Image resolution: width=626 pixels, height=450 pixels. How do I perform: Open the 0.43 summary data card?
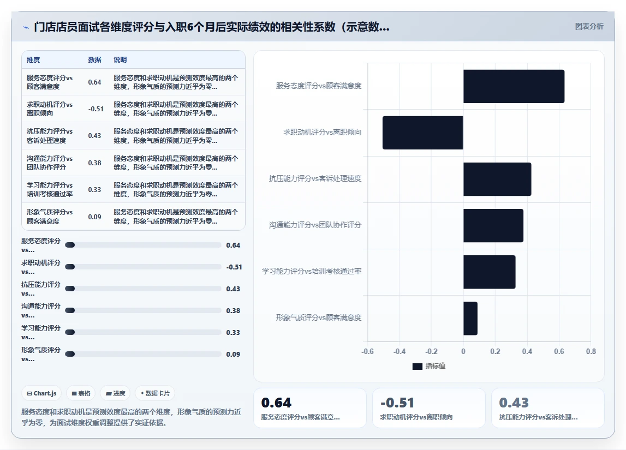(x=548, y=408)
